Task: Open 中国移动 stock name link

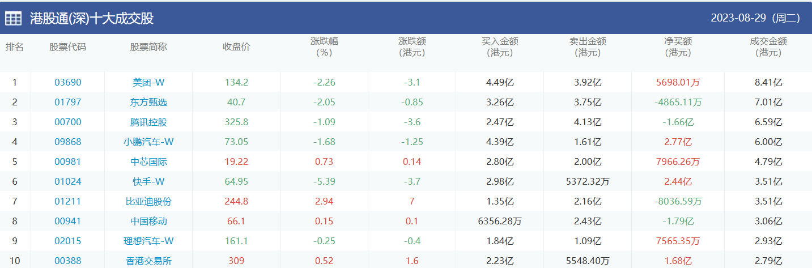Action: [x=148, y=221]
